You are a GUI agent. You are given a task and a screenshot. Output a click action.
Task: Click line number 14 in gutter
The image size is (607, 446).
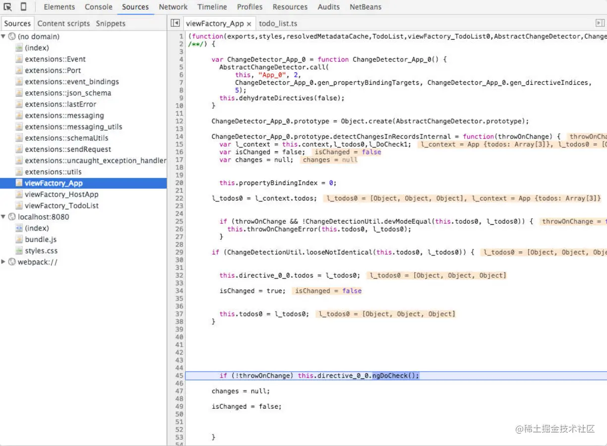tap(179, 136)
